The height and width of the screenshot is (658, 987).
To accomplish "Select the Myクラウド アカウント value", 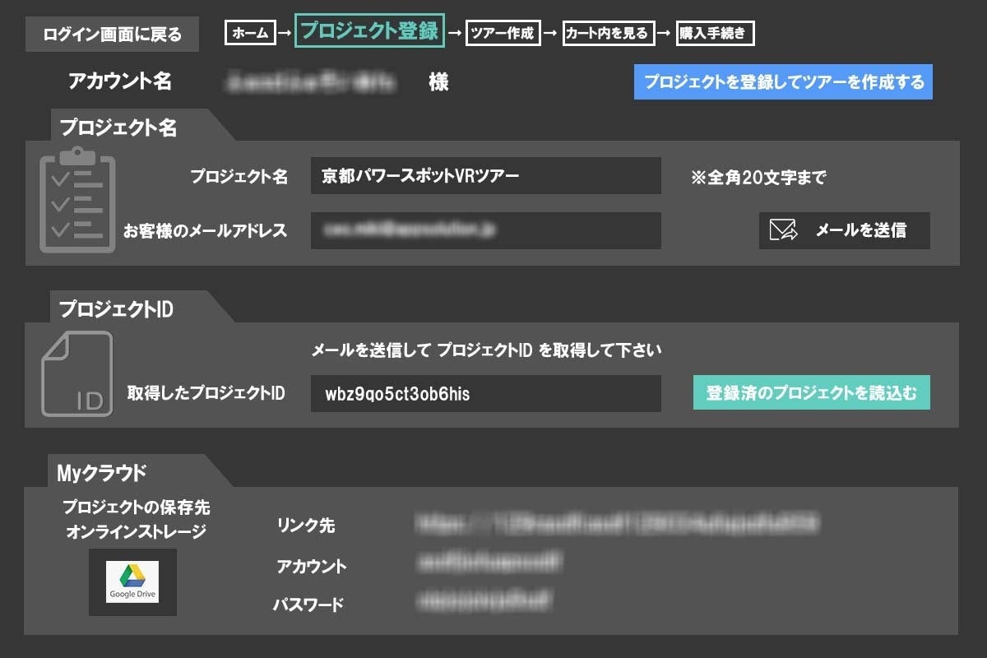I will click(x=490, y=563).
